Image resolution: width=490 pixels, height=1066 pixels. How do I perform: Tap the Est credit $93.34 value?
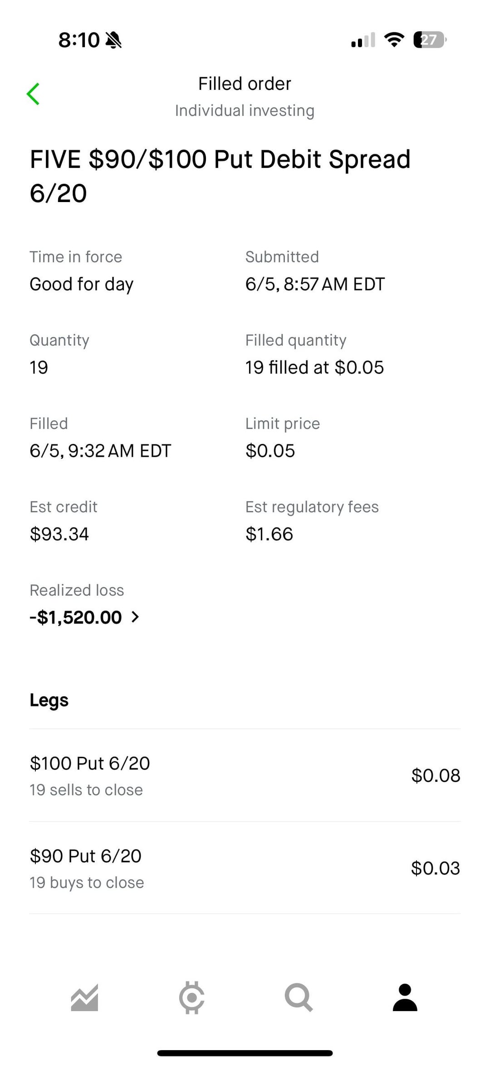tap(59, 534)
